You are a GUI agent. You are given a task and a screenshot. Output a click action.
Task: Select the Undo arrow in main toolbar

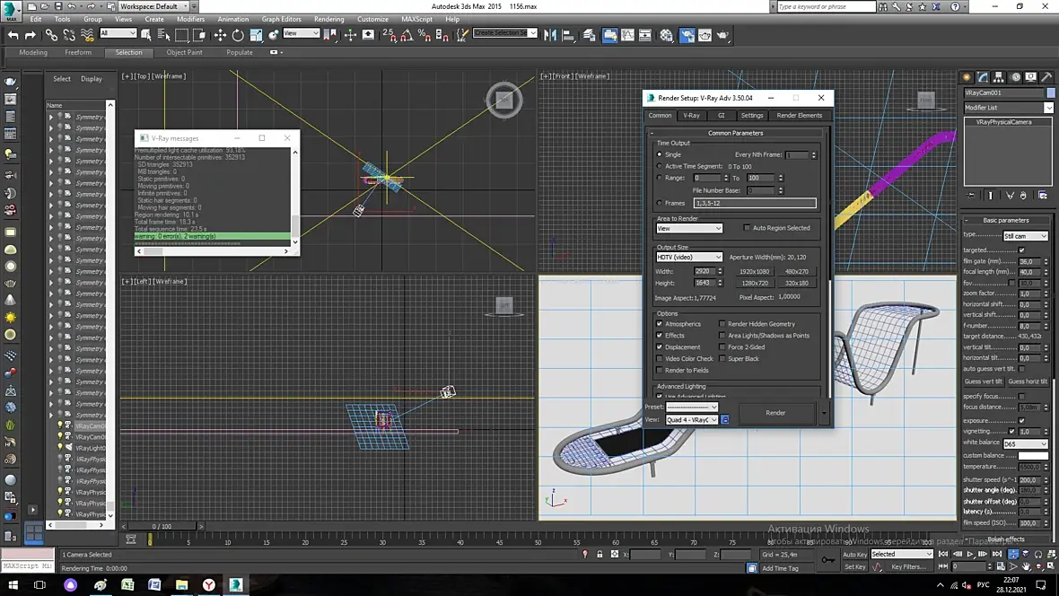coord(13,35)
